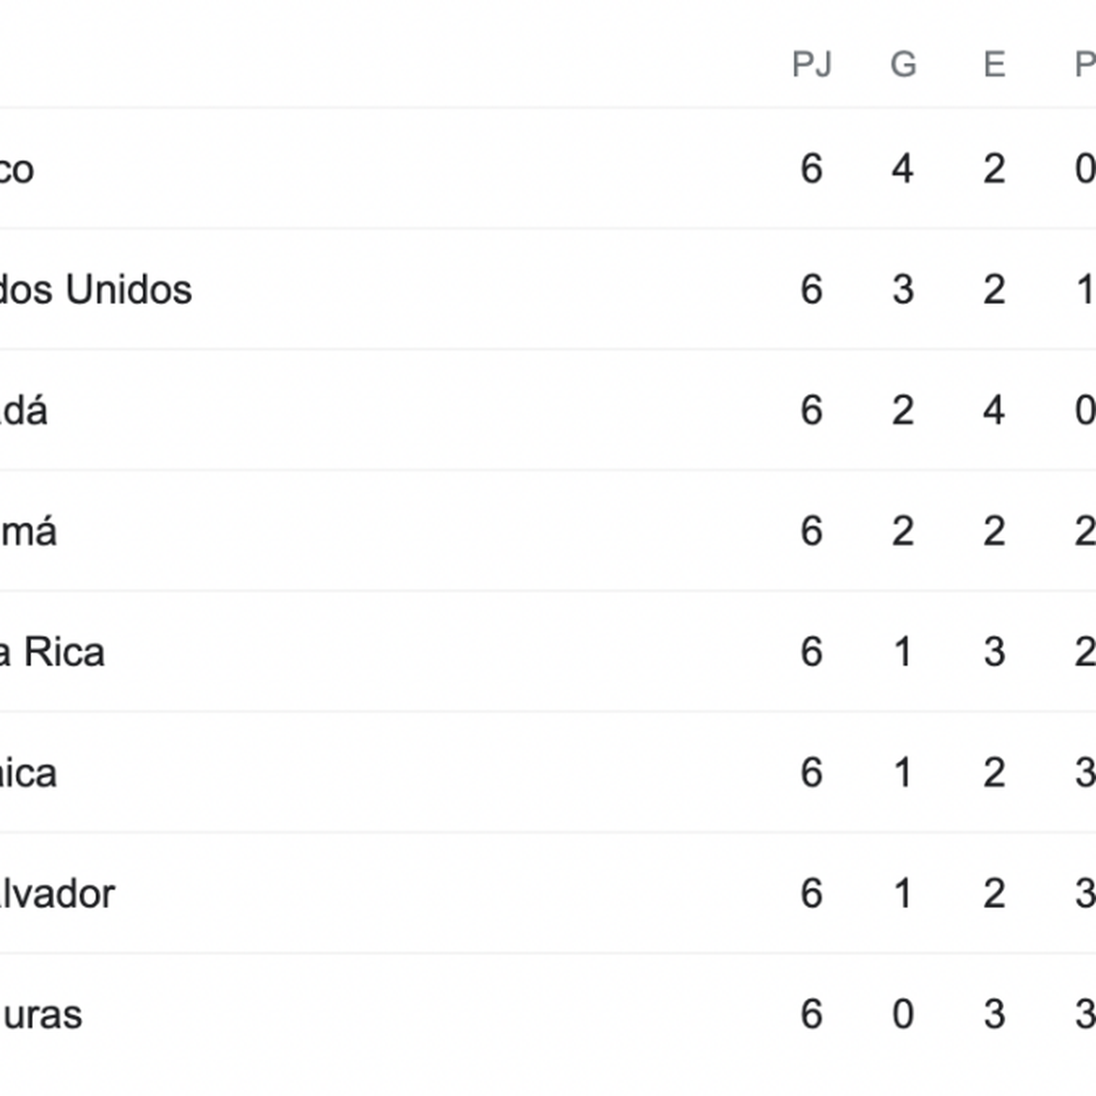
Task: Click México's wins value of 4
Action: 902,169
